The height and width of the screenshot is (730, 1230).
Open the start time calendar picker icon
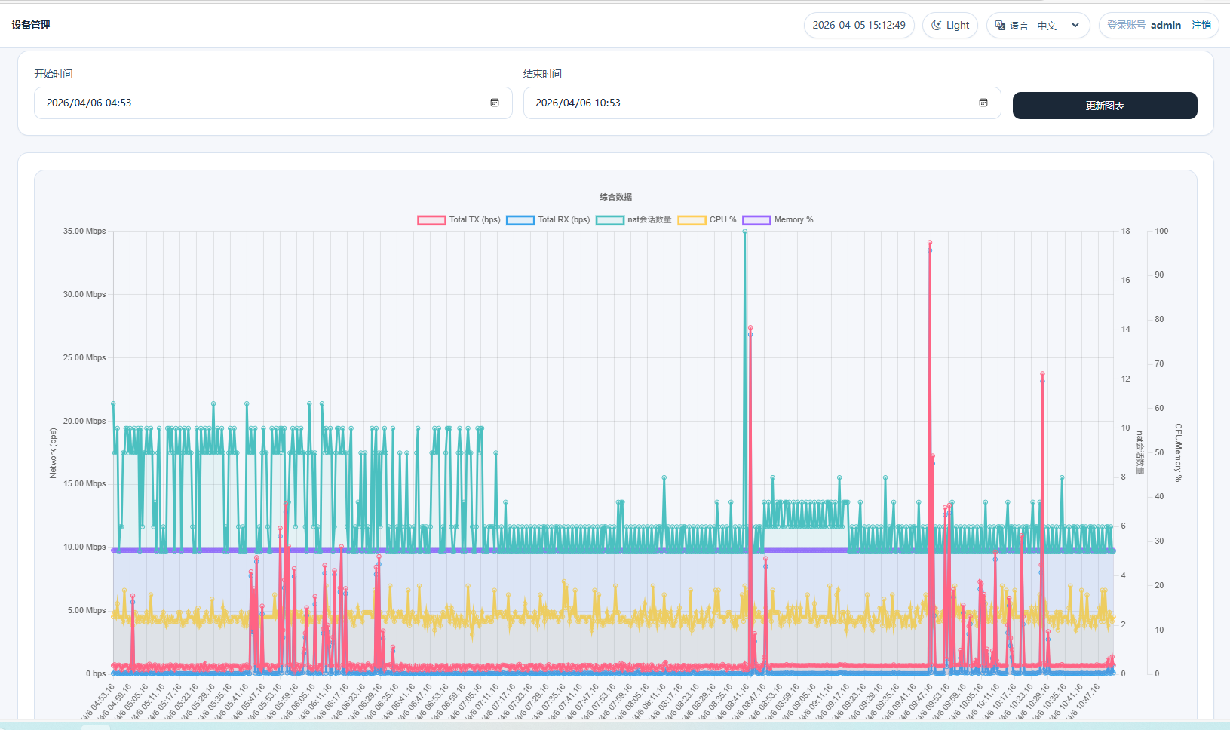[495, 103]
